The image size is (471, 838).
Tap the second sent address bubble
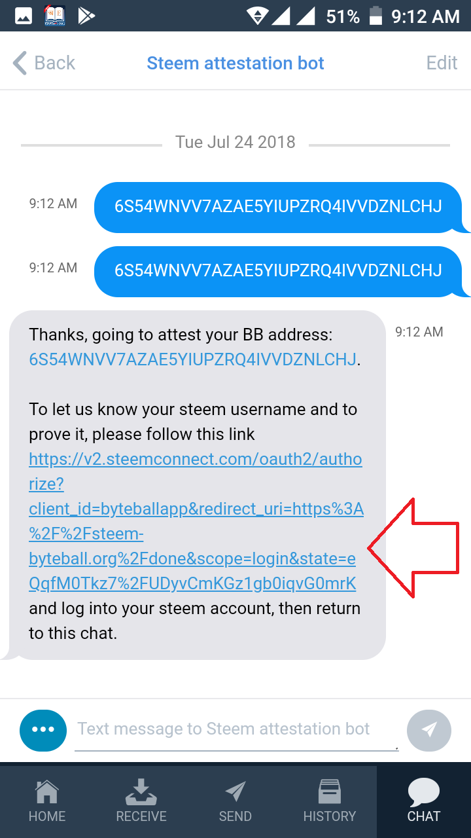279,270
